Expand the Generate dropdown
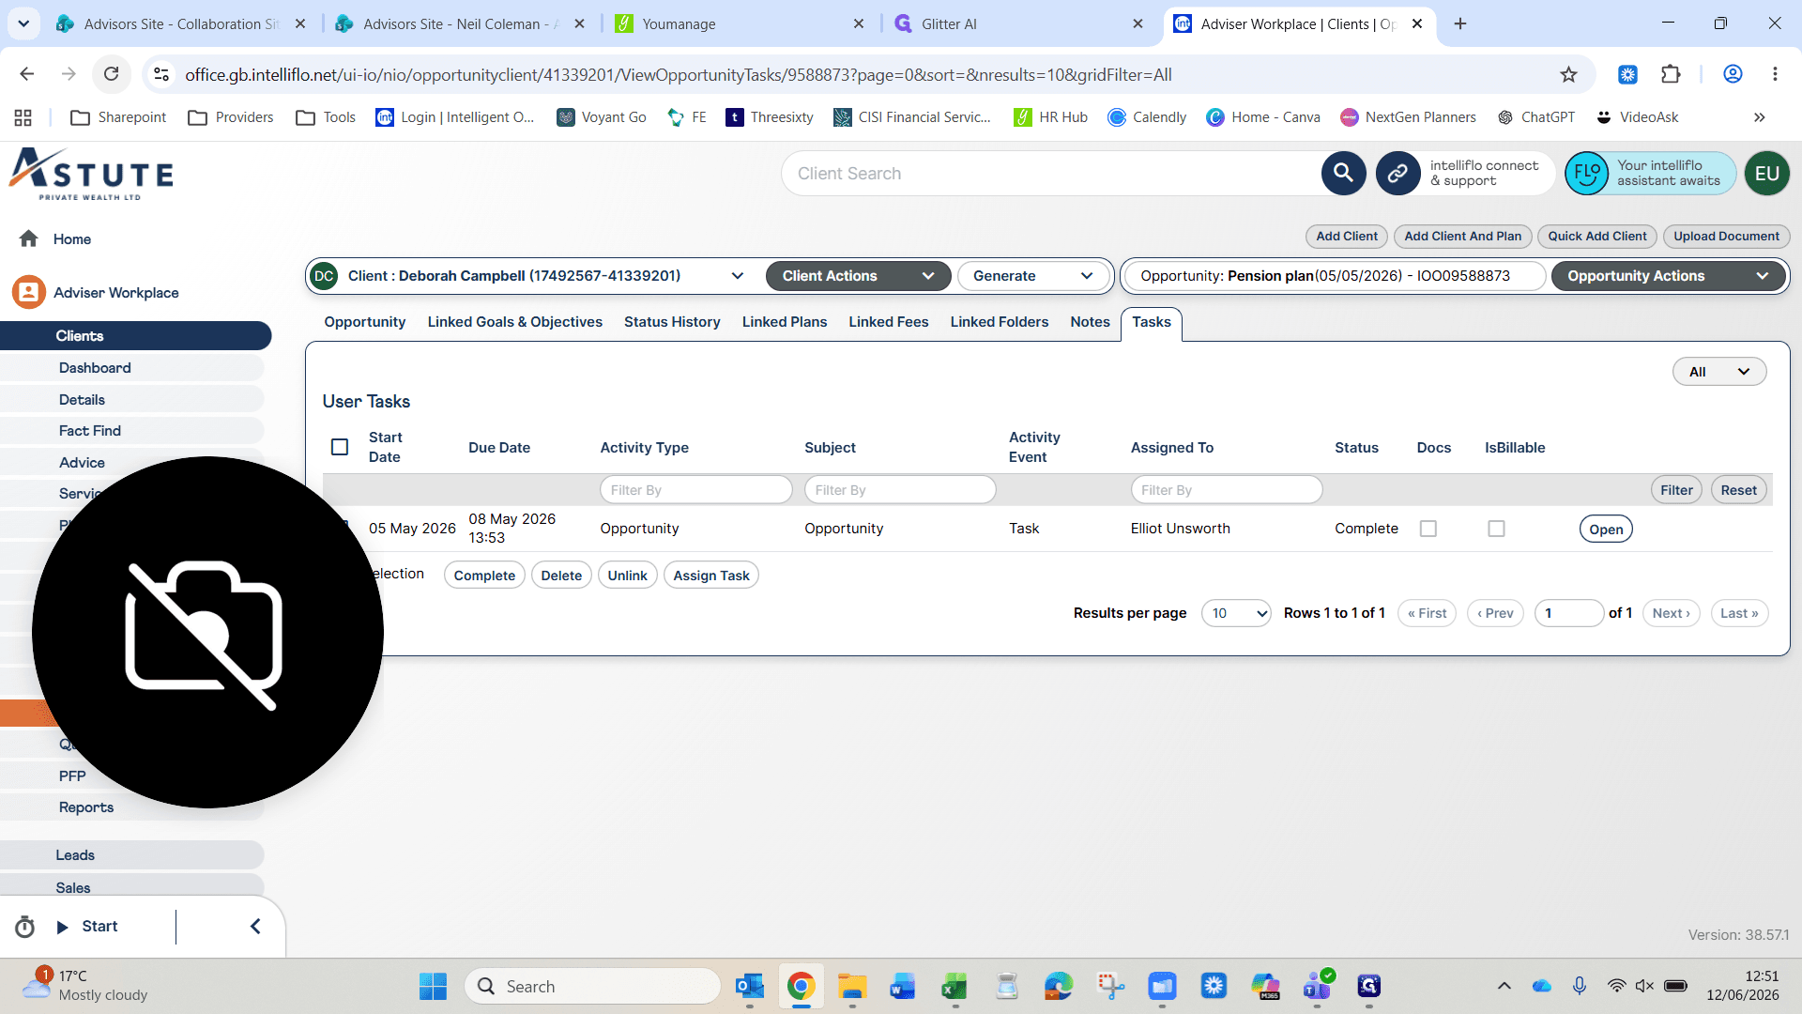Image resolution: width=1802 pixels, height=1014 pixels. tap(1033, 276)
